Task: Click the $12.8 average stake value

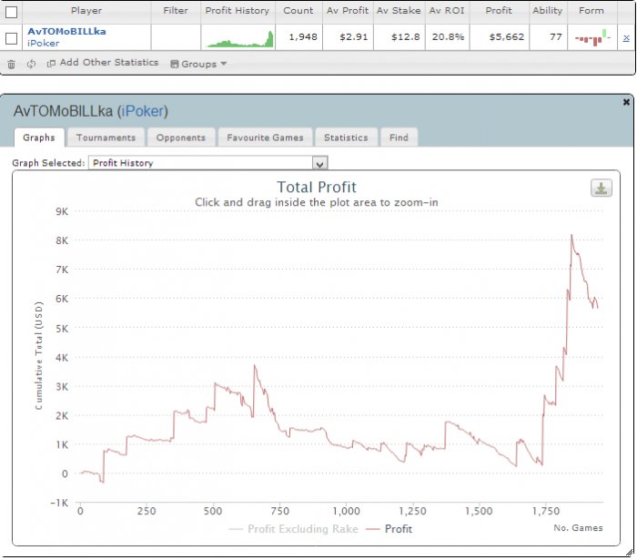Action: point(406,37)
